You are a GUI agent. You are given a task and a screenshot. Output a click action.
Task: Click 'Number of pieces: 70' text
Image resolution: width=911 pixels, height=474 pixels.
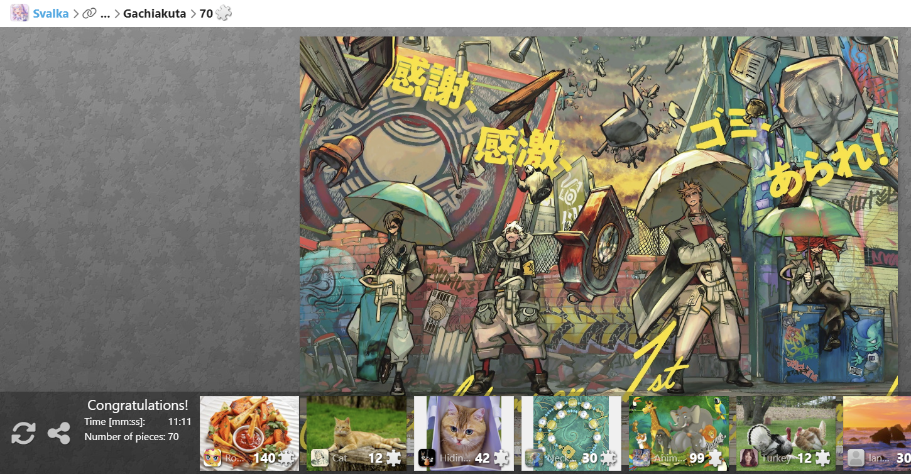coord(131,436)
